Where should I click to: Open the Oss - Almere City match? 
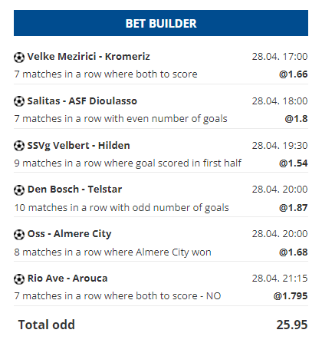coord(69,234)
